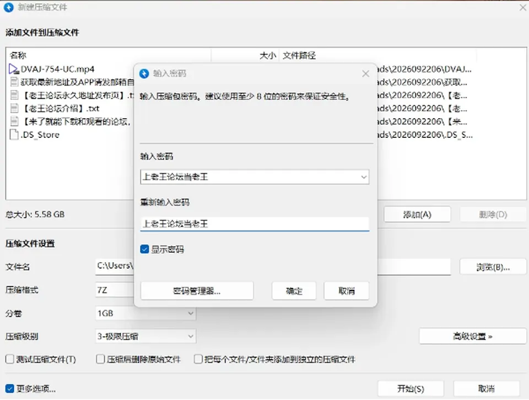
Task: Click the 密码管理器 button
Action: click(x=197, y=291)
